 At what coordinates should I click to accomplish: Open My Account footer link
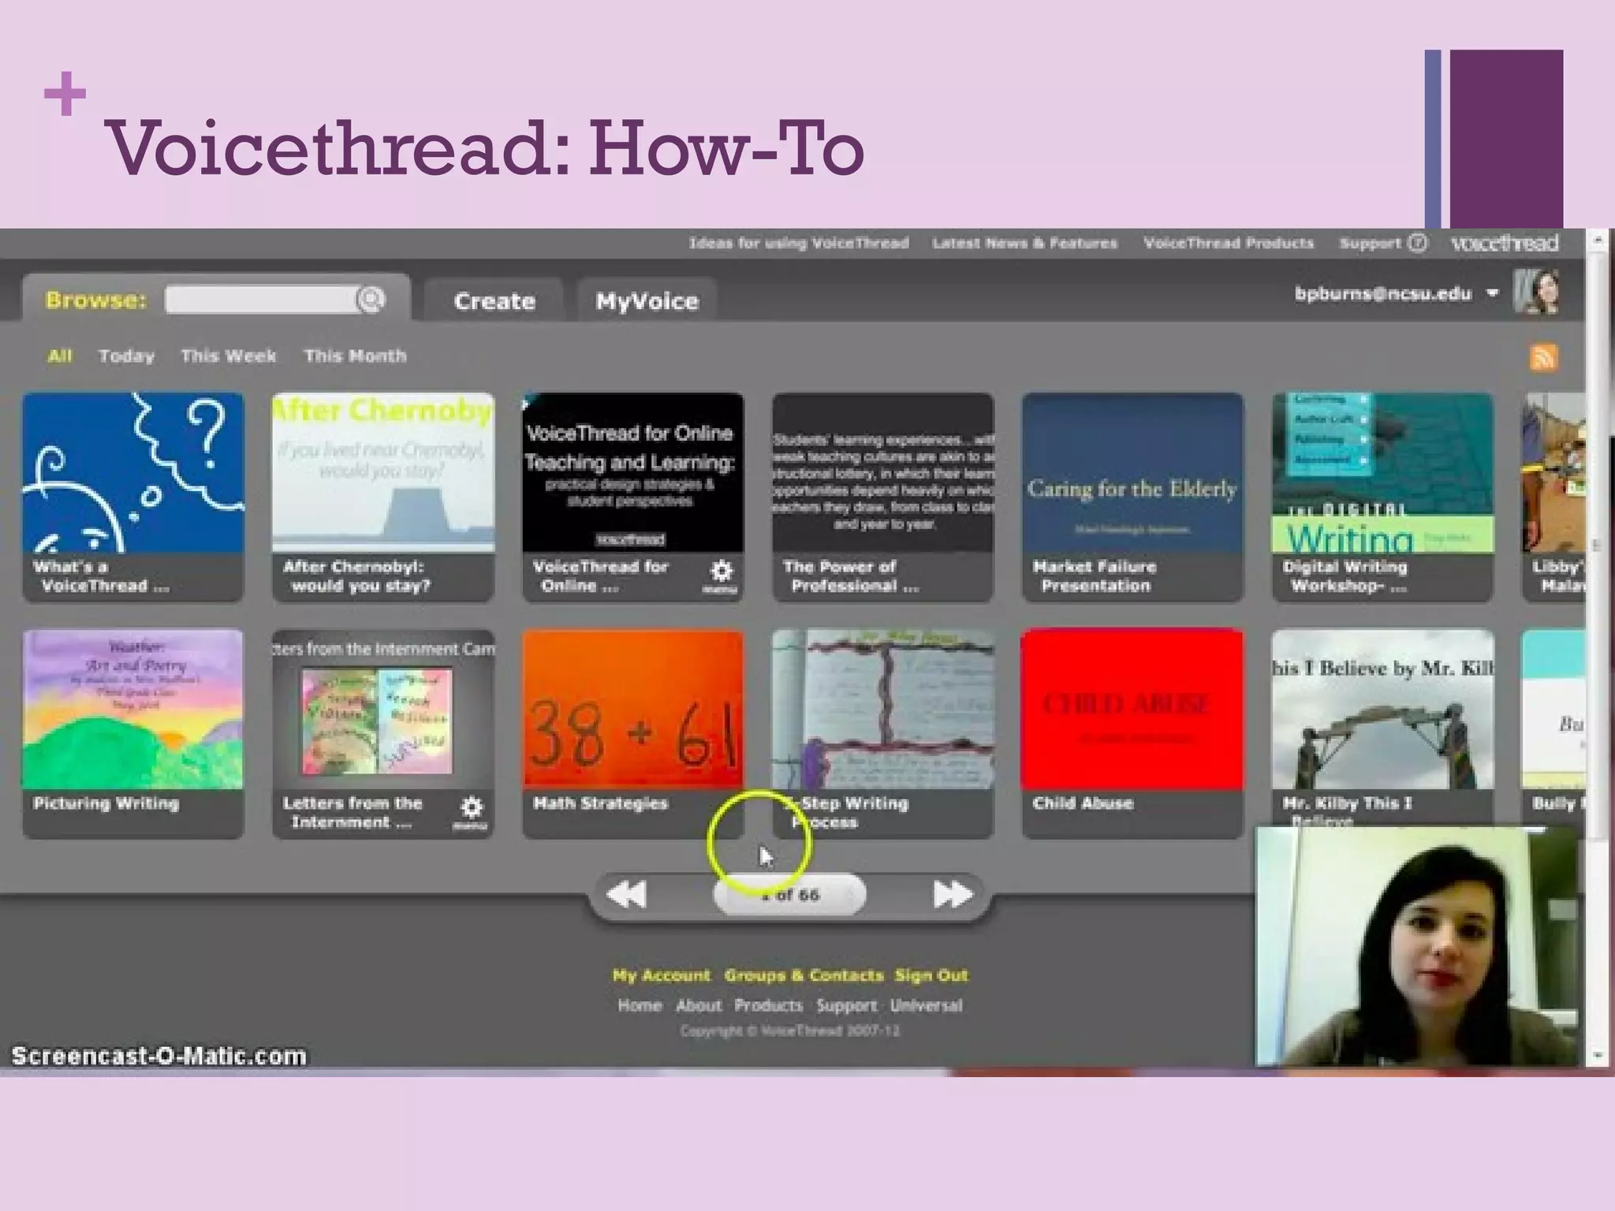pos(661,975)
